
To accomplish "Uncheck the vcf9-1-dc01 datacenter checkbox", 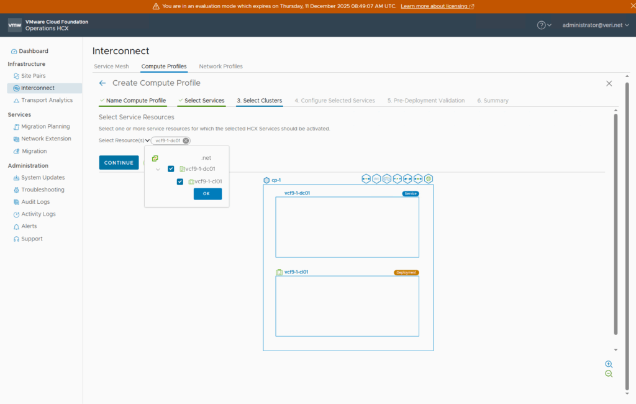I will pyautogui.click(x=171, y=169).
